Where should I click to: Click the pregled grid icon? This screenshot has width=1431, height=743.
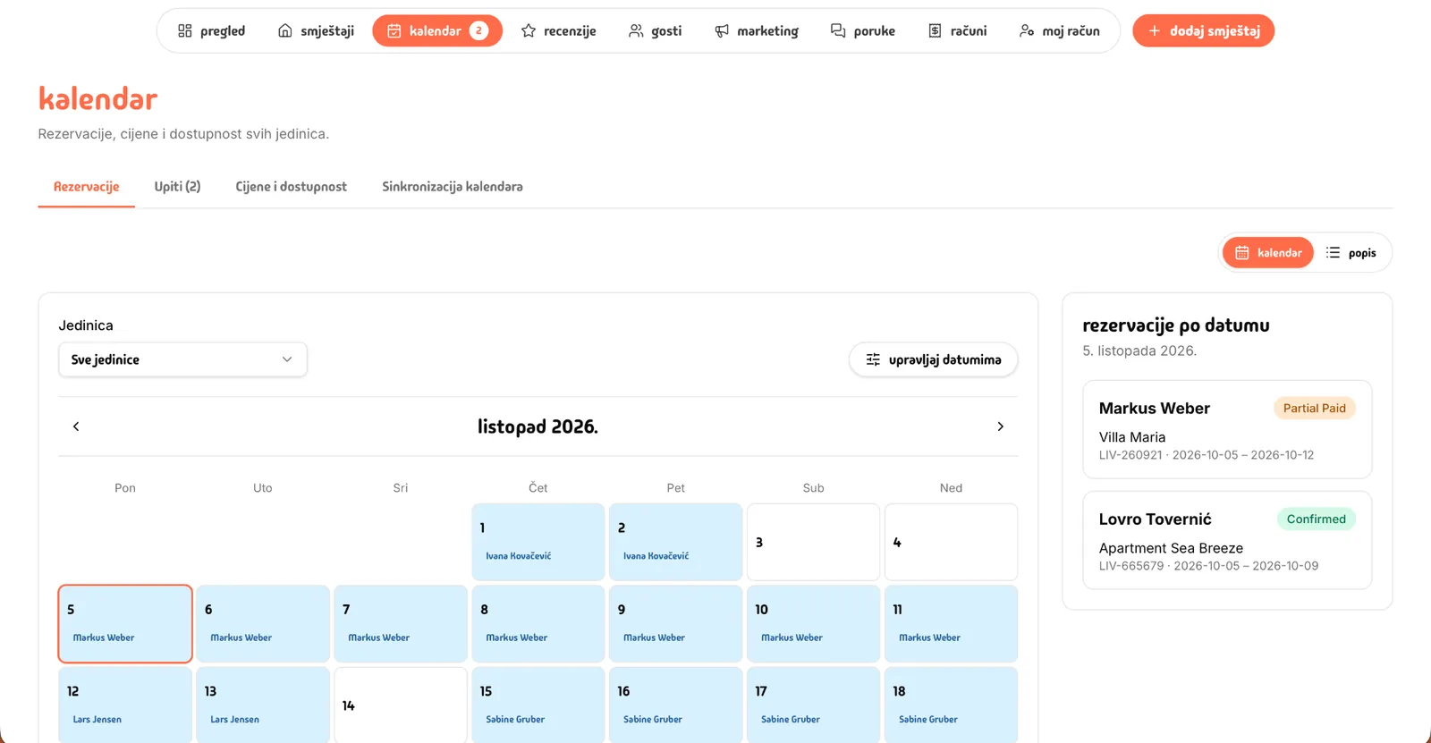(x=185, y=30)
